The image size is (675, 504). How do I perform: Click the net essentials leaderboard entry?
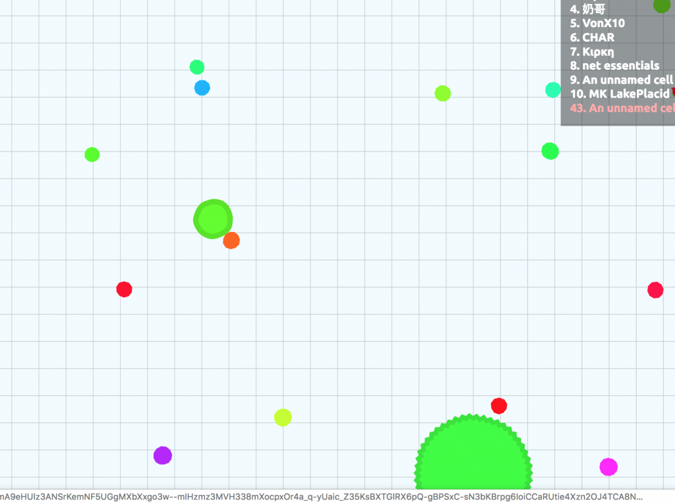point(614,65)
